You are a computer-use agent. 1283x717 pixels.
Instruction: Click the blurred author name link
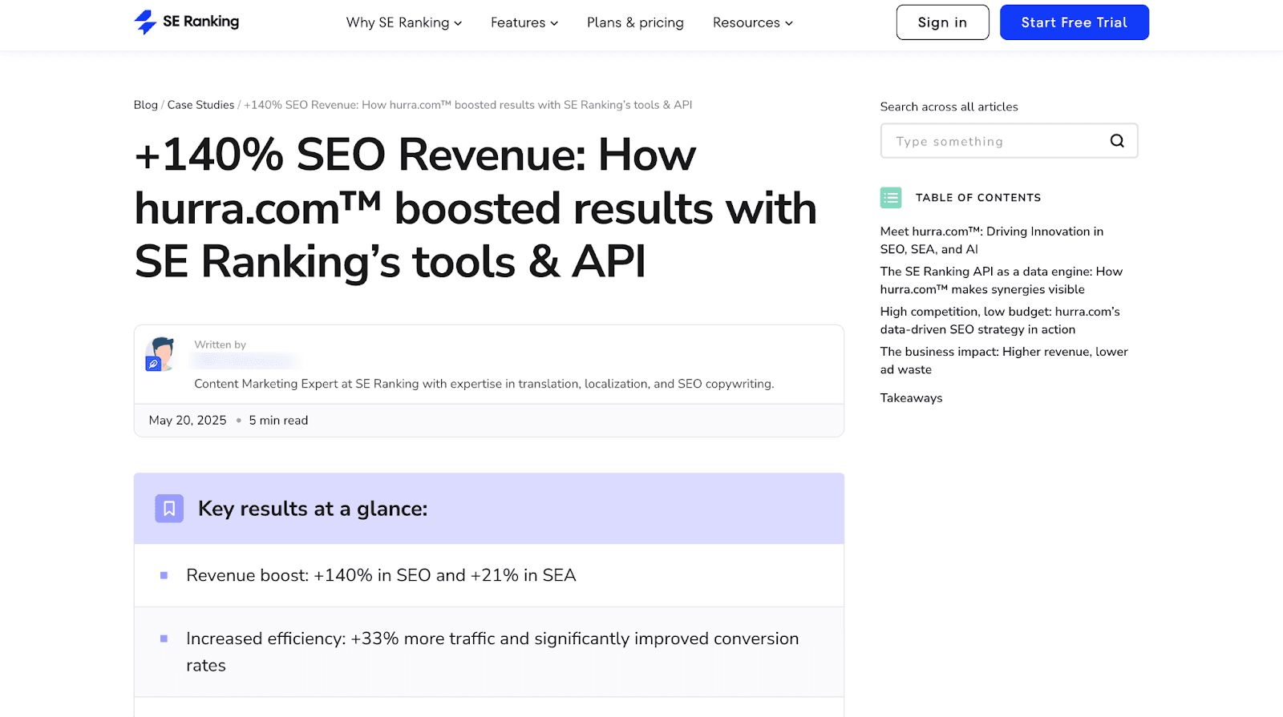247,361
